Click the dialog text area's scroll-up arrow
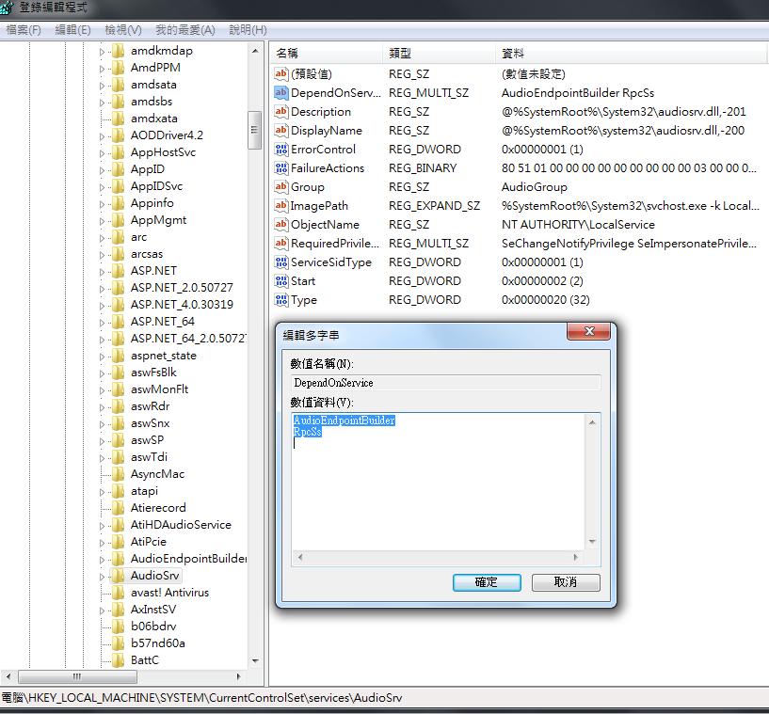 [x=592, y=422]
